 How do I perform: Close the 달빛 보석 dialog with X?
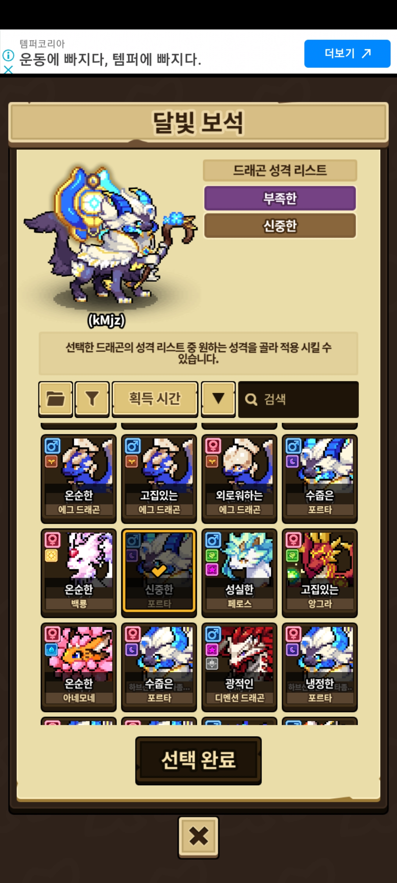tap(198, 837)
